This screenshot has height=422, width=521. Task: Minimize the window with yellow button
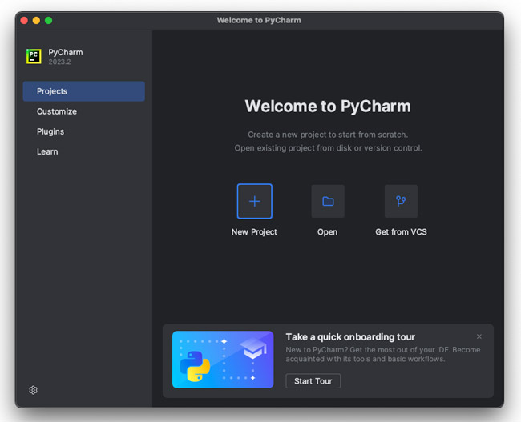pos(36,21)
